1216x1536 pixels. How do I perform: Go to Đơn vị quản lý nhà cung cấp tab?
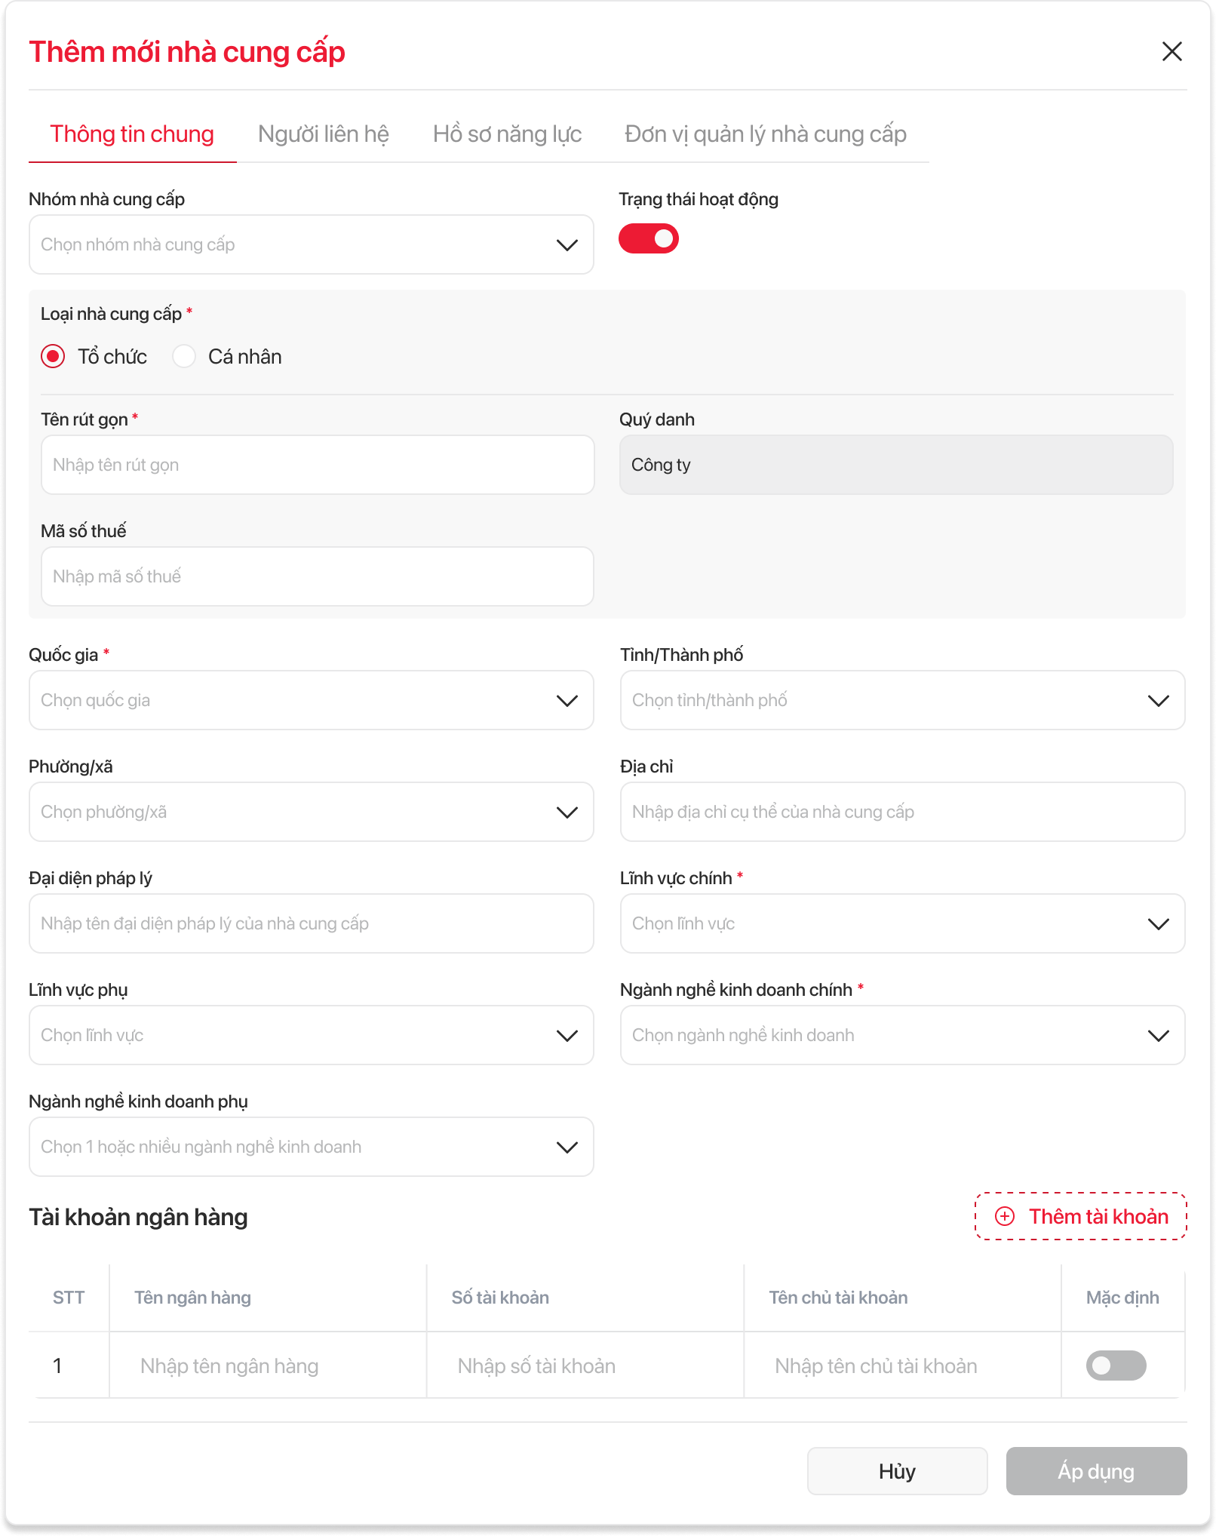[x=766, y=134]
